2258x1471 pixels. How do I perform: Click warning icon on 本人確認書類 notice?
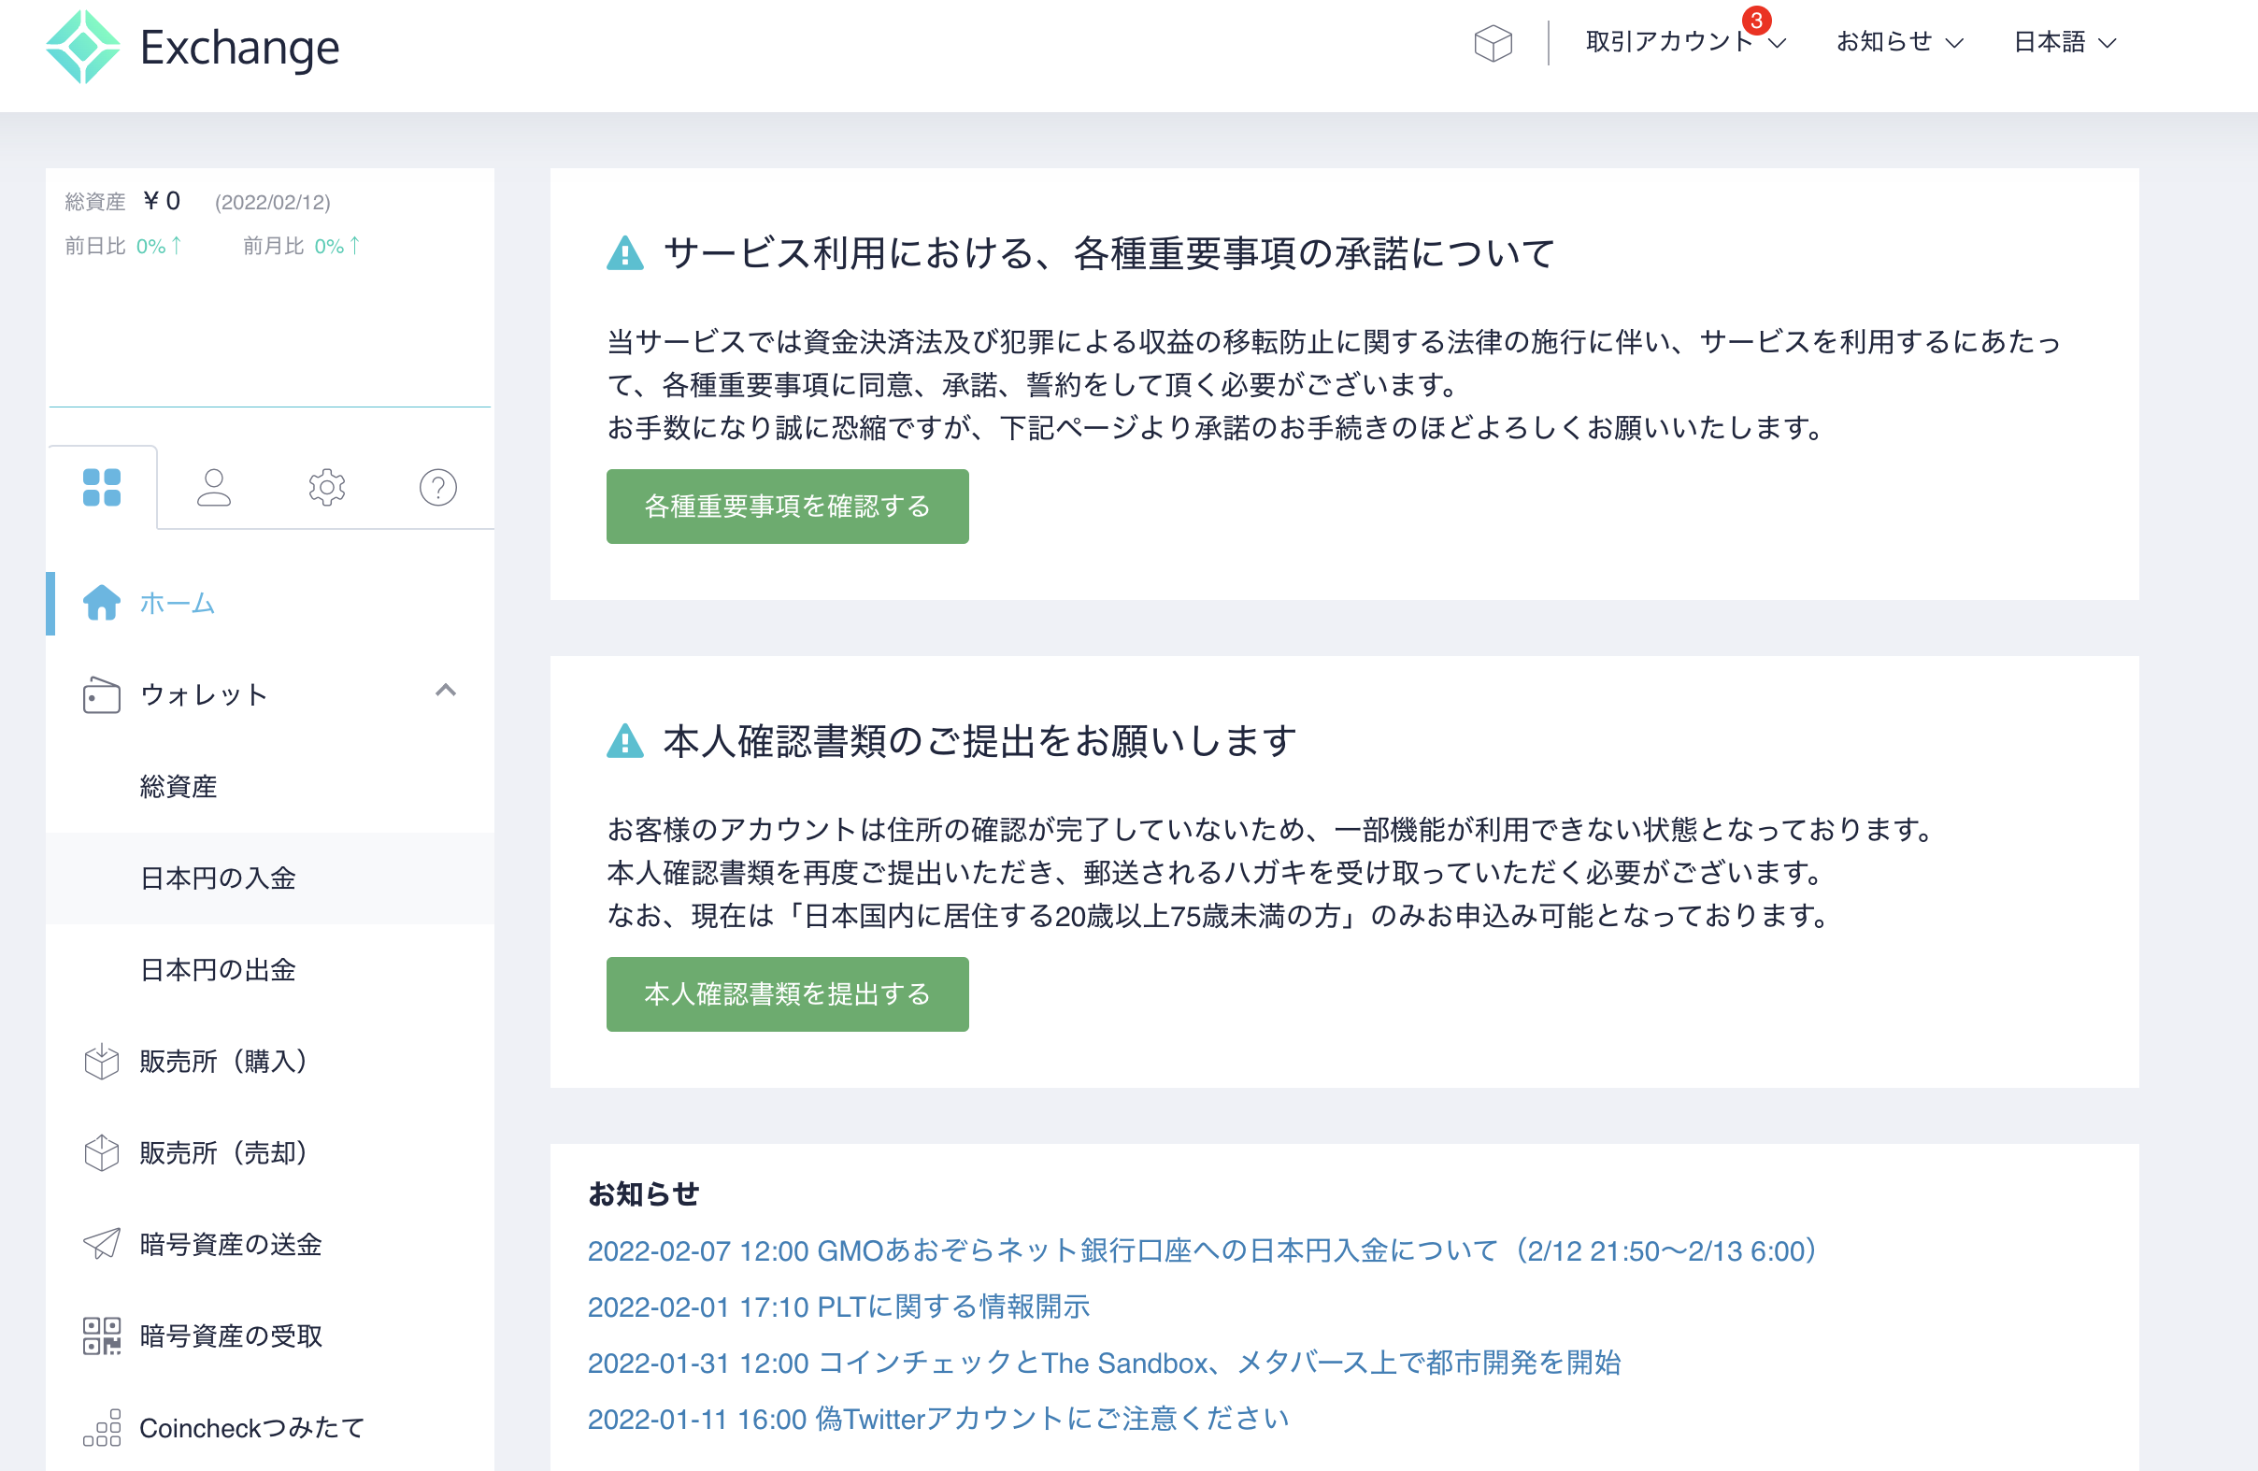pos(624,741)
